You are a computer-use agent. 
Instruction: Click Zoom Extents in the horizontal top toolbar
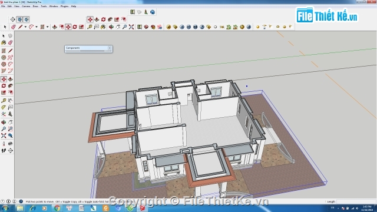[131, 27]
